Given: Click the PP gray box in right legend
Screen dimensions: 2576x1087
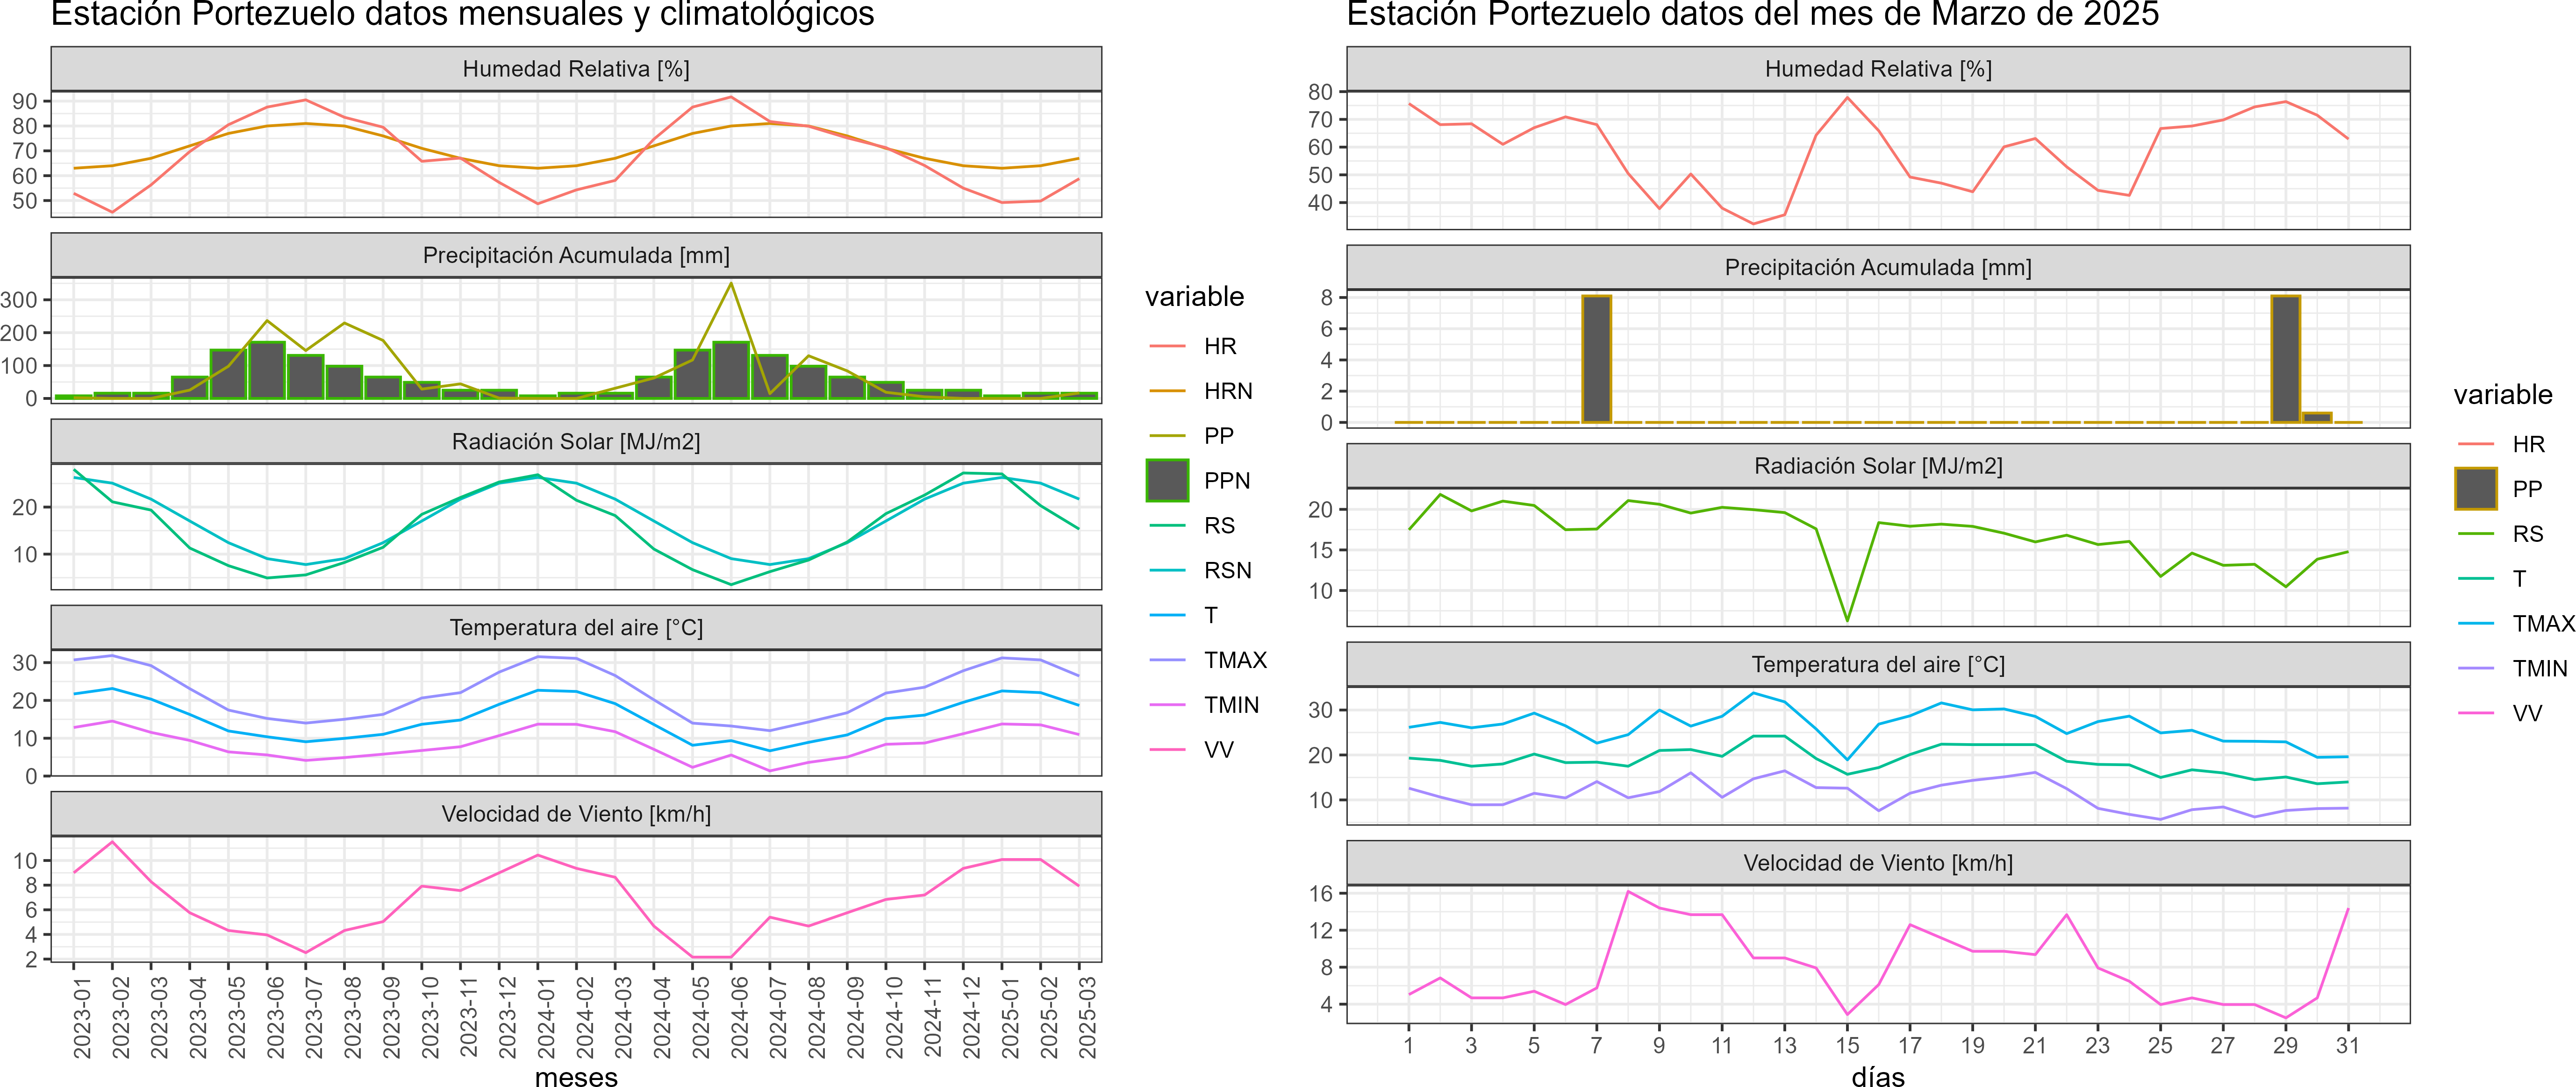Looking at the screenshot, I should (2475, 489).
